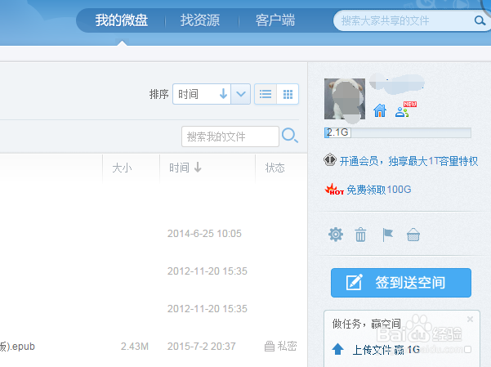491x367 pixels.
Task: Click 签到送空间 button
Action: (401, 283)
